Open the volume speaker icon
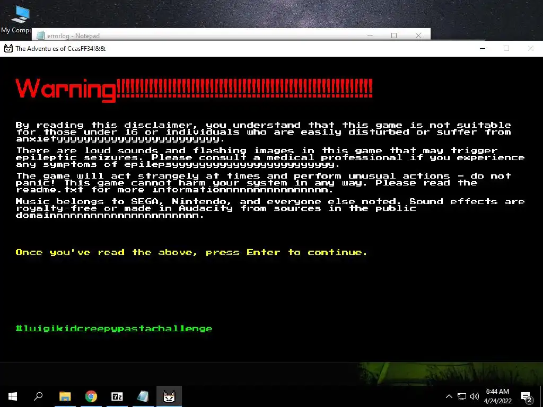Screen dimensions: 543x407 pyautogui.click(x=475, y=396)
